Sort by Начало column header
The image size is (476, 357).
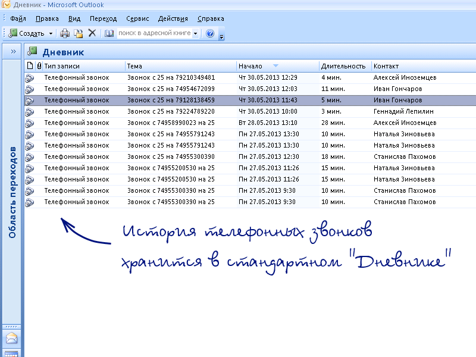(277, 66)
